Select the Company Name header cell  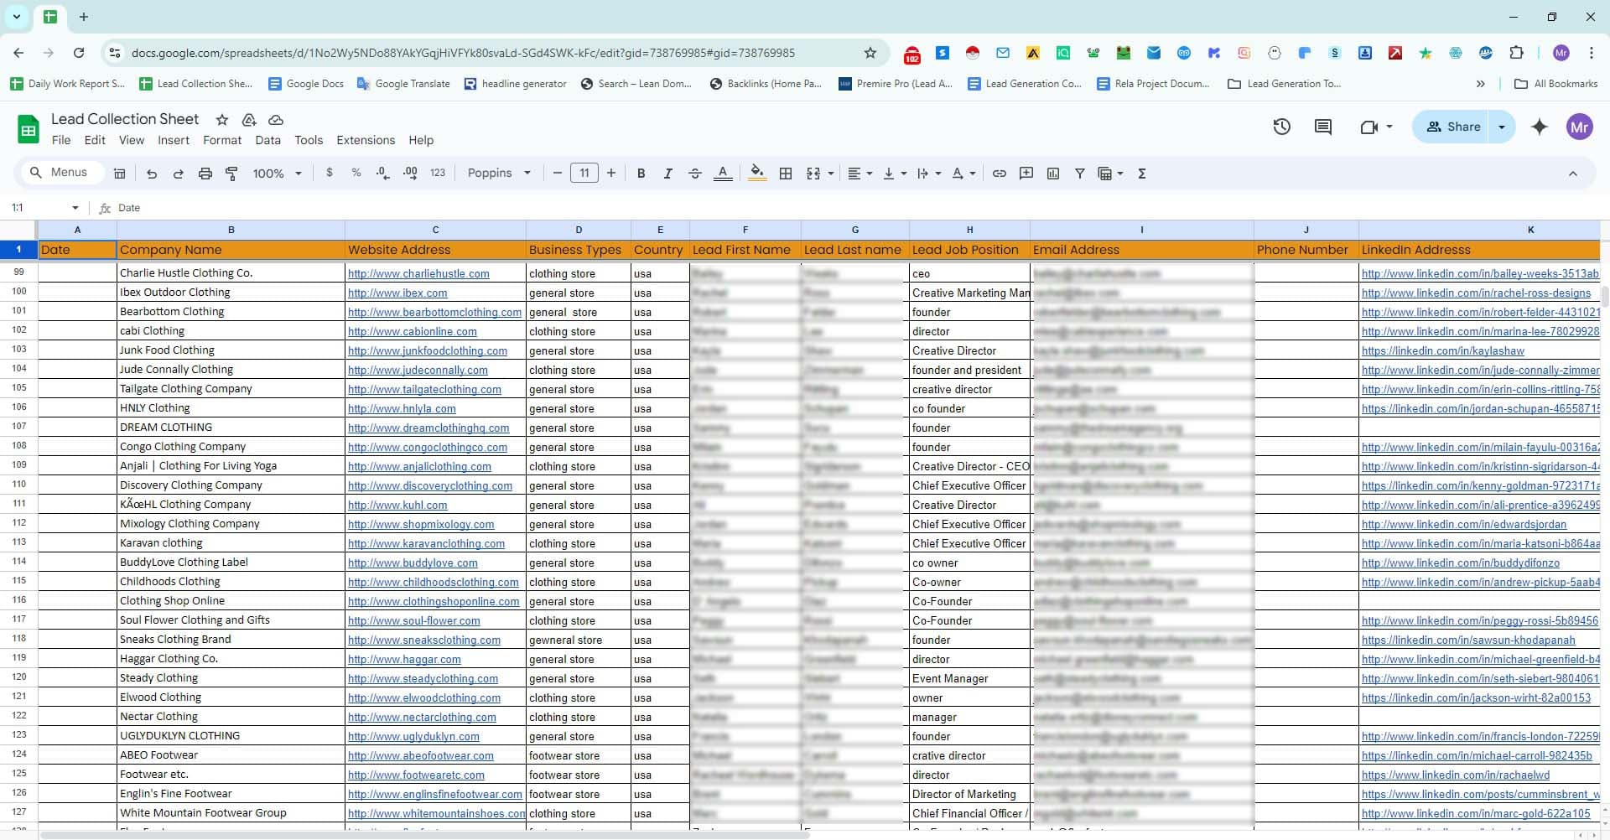(231, 250)
